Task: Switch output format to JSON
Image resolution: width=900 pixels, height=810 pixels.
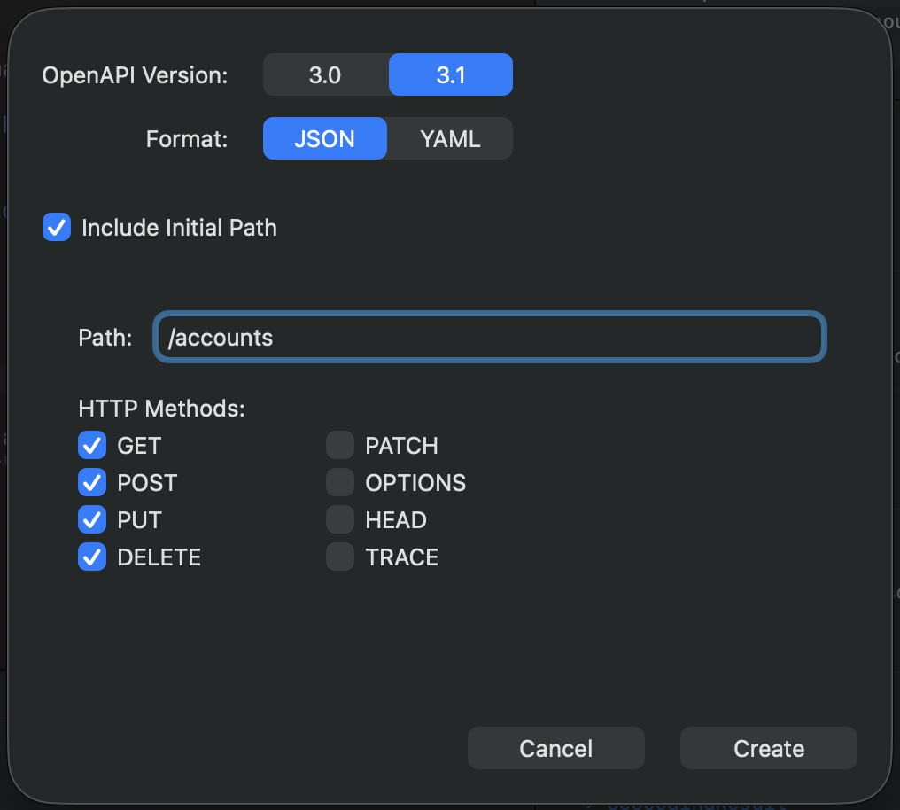Action: [x=325, y=138]
